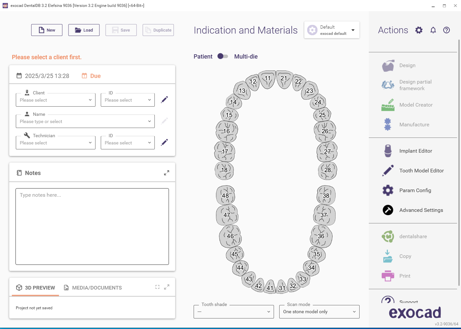Open the Scan mode dropdown
Image resolution: width=461 pixels, height=329 pixels.
coord(319,312)
